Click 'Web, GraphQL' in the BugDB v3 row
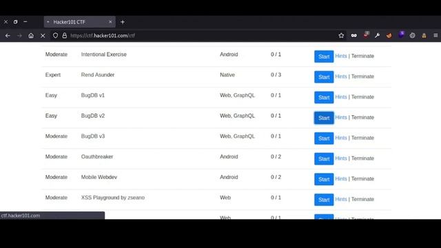441x248 pixels. pos(237,136)
